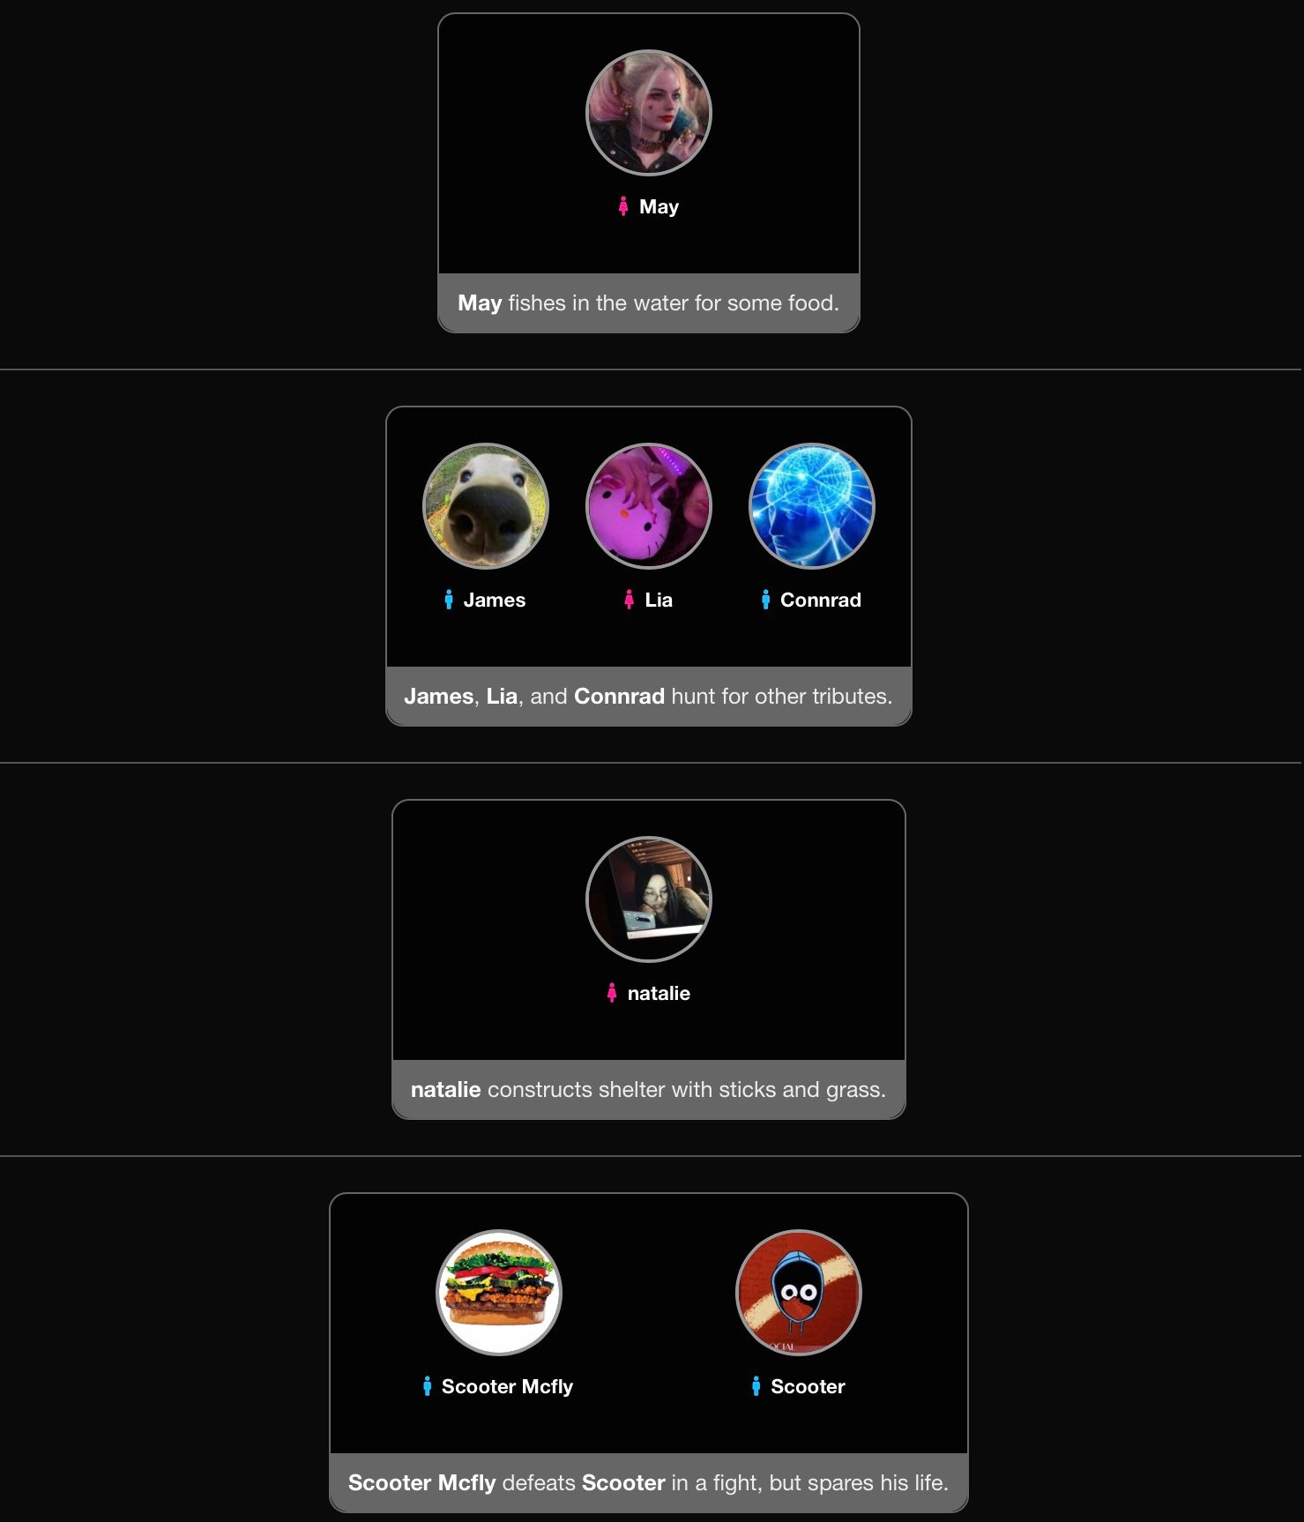The width and height of the screenshot is (1304, 1522).
Task: Click May's avatar picture
Action: [x=649, y=113]
